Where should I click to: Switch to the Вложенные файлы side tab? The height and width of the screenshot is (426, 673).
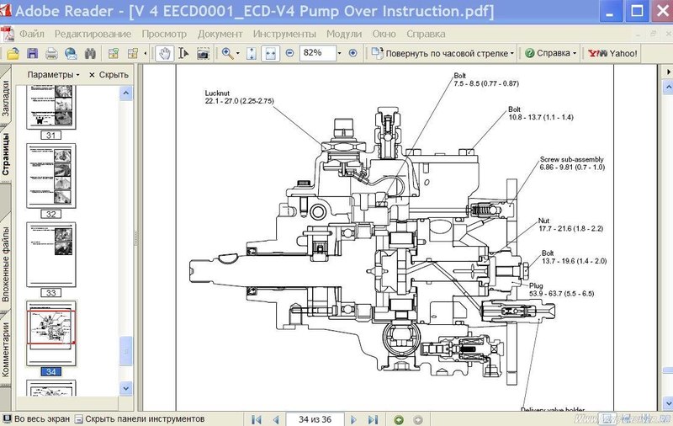[x=6, y=264]
